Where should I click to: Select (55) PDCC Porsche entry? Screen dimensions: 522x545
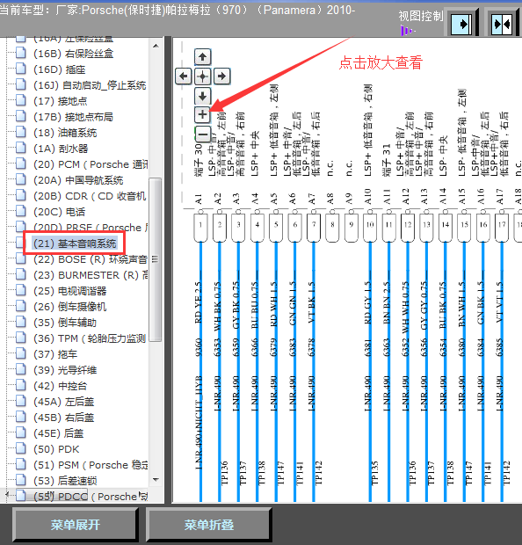pos(91,497)
